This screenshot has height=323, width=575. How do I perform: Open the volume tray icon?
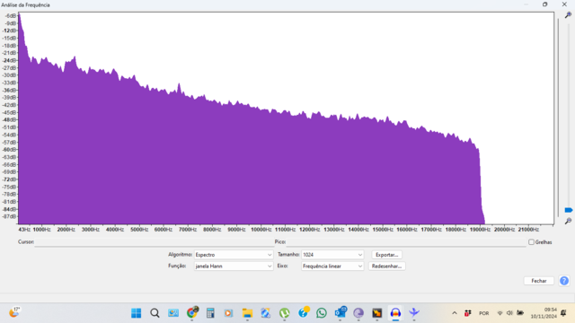click(509, 313)
